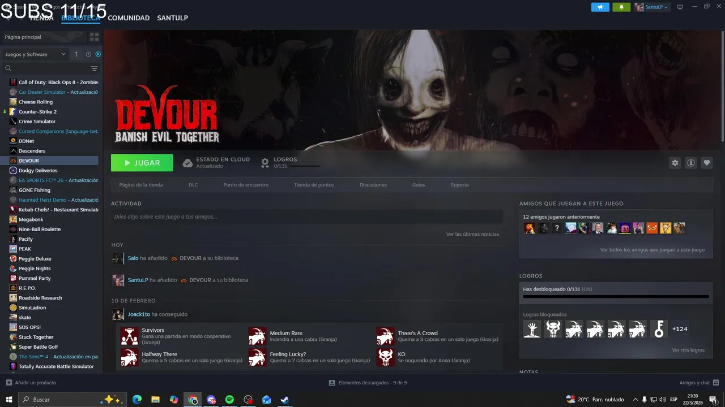Open the game settings gear icon
725x407 pixels.
tap(675, 163)
